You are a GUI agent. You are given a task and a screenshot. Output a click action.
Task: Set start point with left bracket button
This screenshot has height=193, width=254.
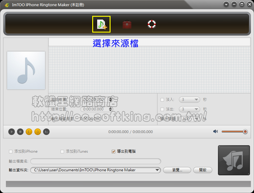[x=29, y=132]
